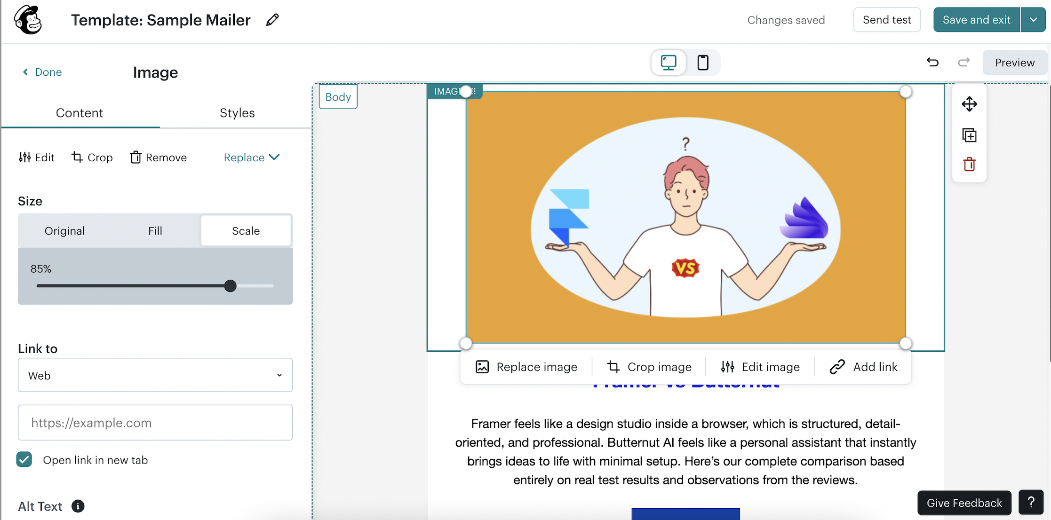Image resolution: width=1051 pixels, height=520 pixels.
Task: Click the undo arrow icon
Action: pyautogui.click(x=932, y=63)
